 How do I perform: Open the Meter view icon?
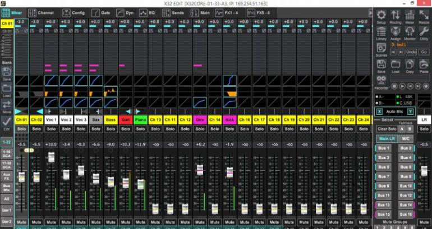(410, 15)
